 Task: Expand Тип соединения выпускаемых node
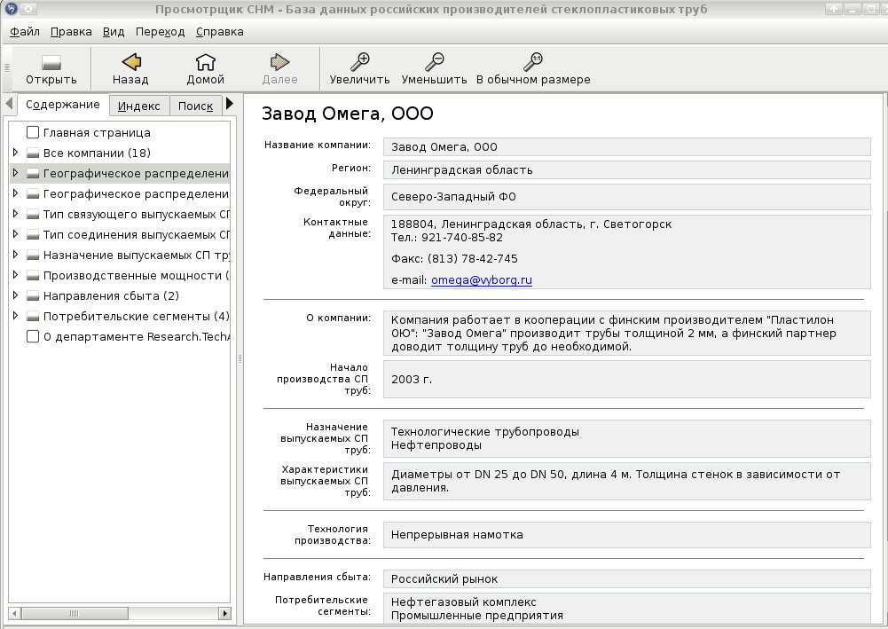(15, 234)
